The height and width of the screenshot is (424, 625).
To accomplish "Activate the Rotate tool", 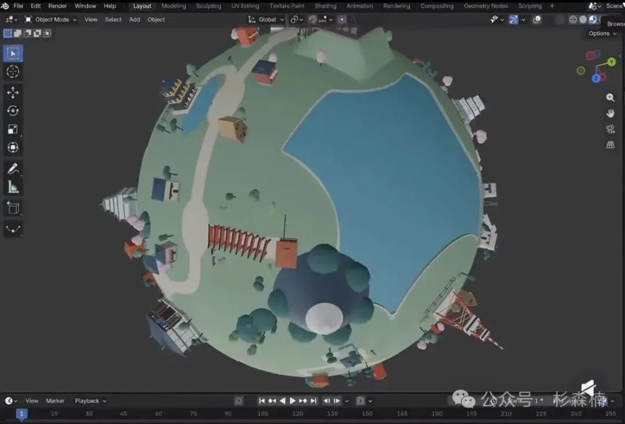I will [13, 111].
